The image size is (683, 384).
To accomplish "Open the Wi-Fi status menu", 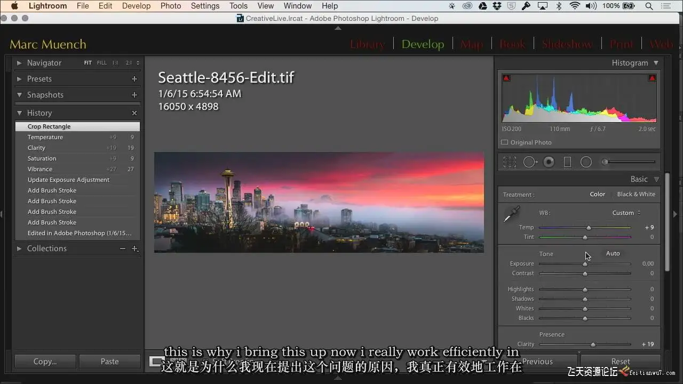I will (575, 6).
